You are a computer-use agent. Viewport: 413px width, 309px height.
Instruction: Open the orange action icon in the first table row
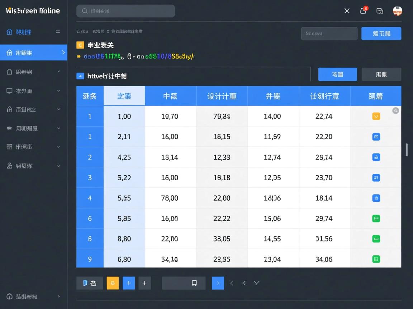click(x=376, y=116)
